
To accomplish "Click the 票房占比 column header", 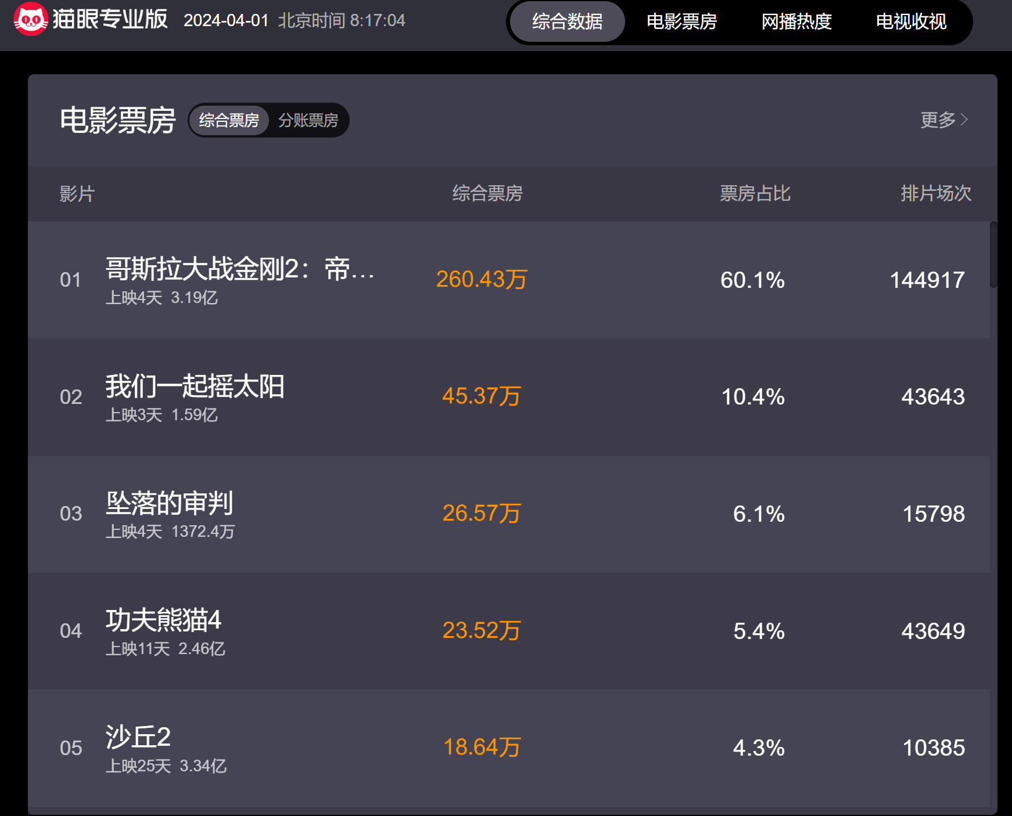I will pyautogui.click(x=755, y=193).
